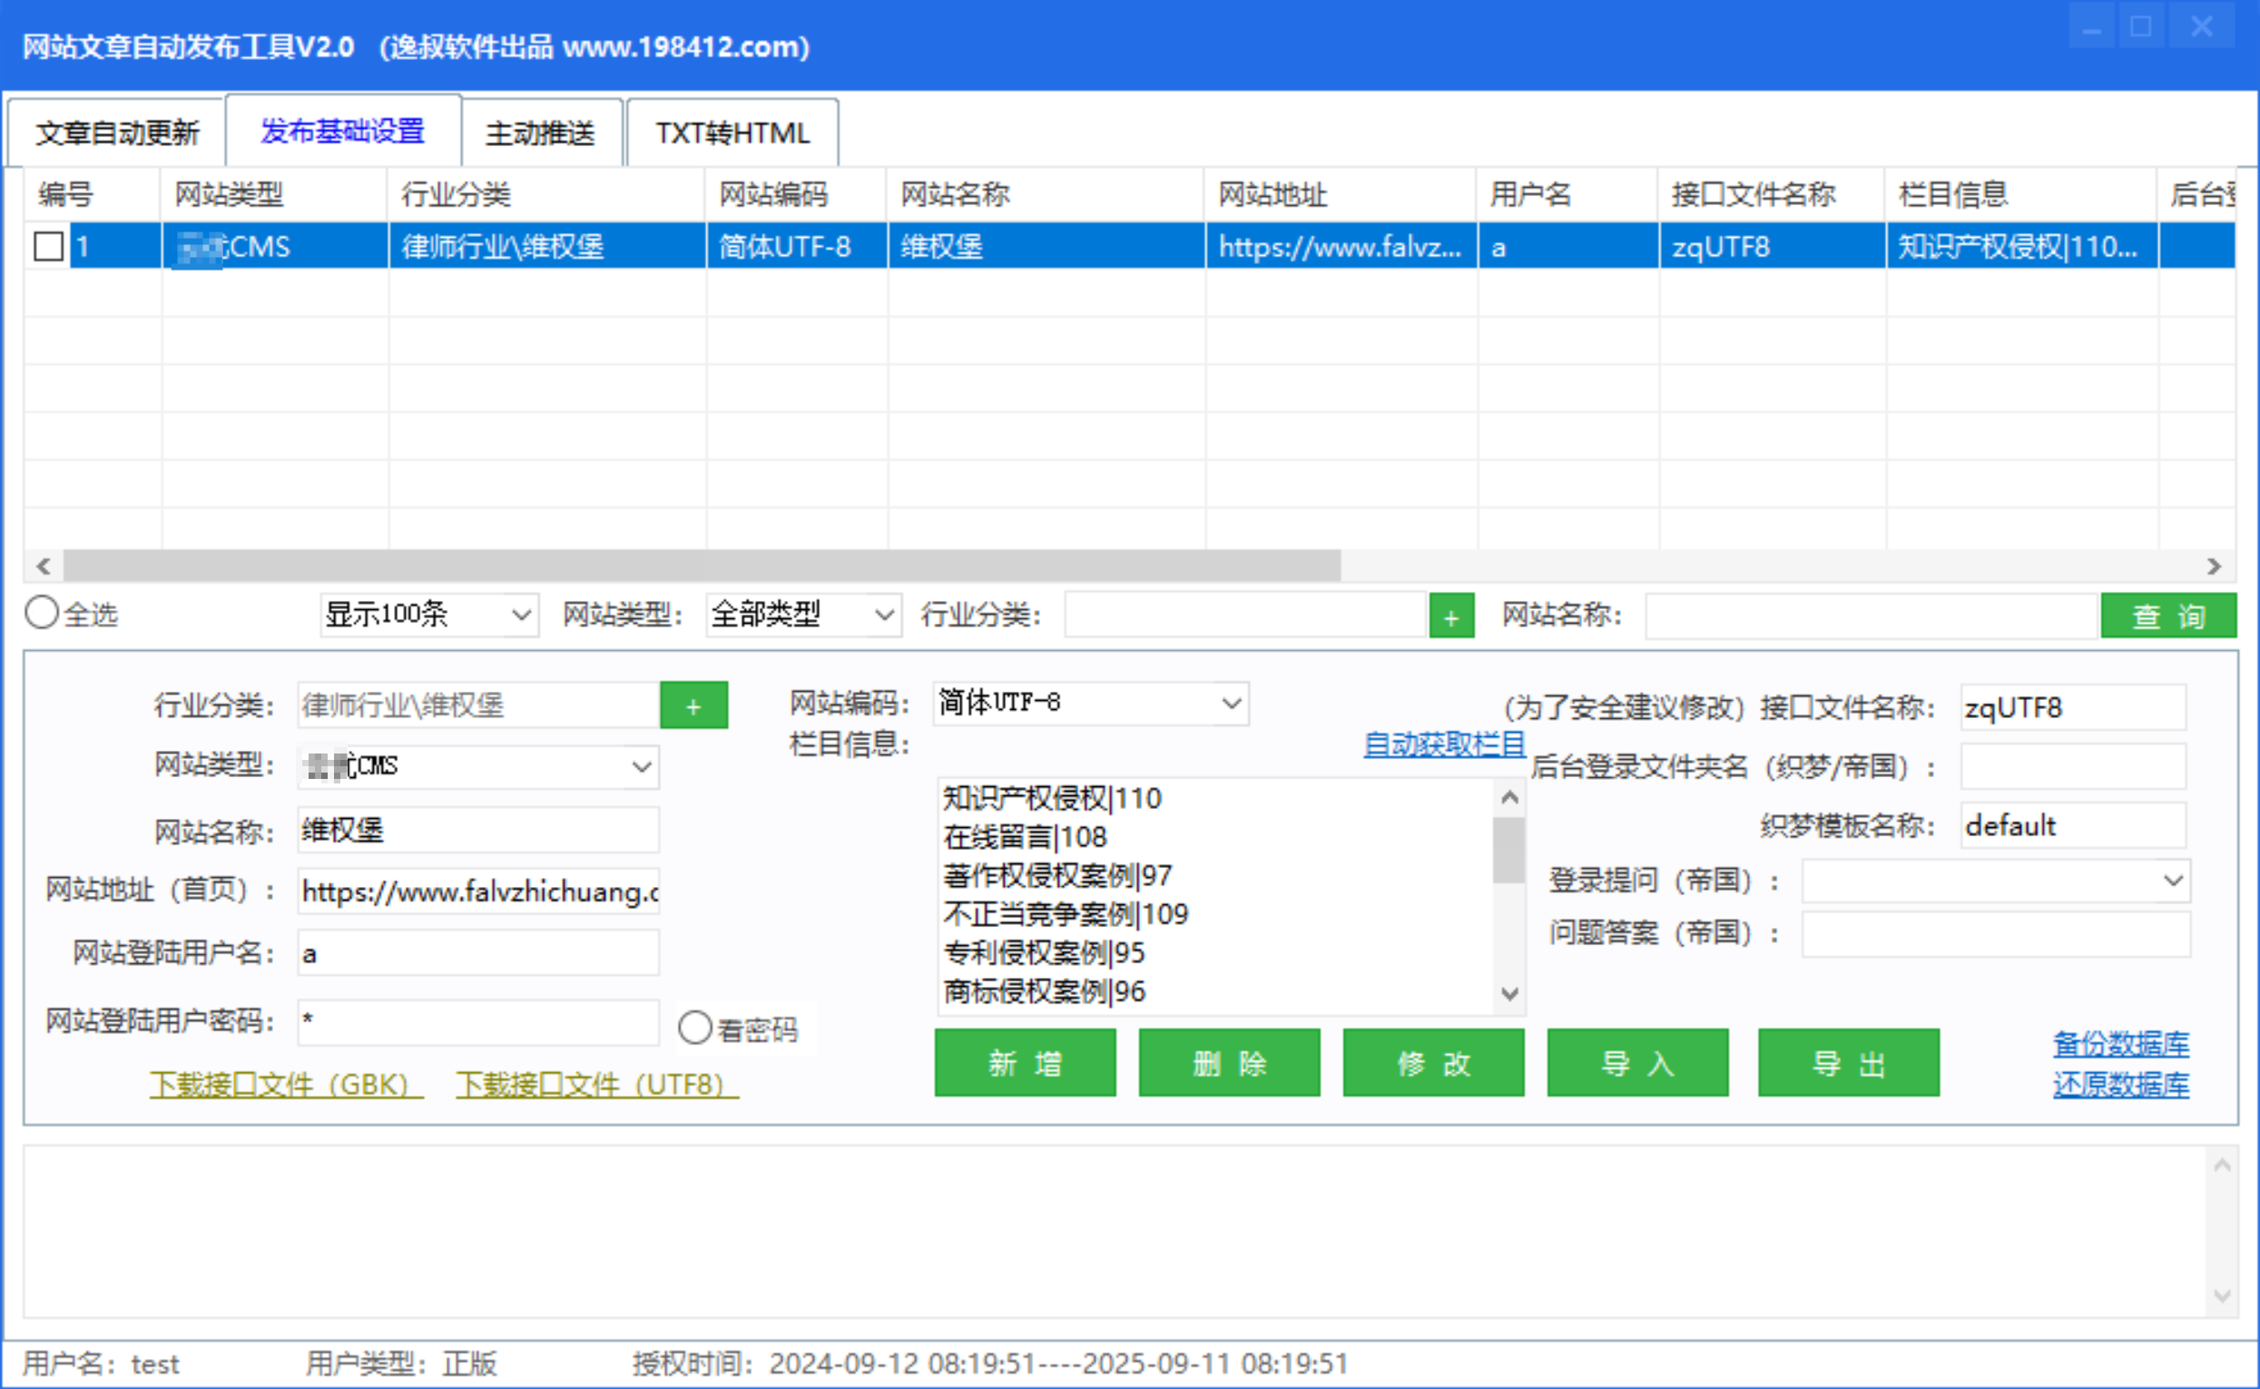Image resolution: width=2260 pixels, height=1389 pixels.
Task: Click the 栏目信息 list vertical scrollbar thumb
Action: coord(1508,850)
